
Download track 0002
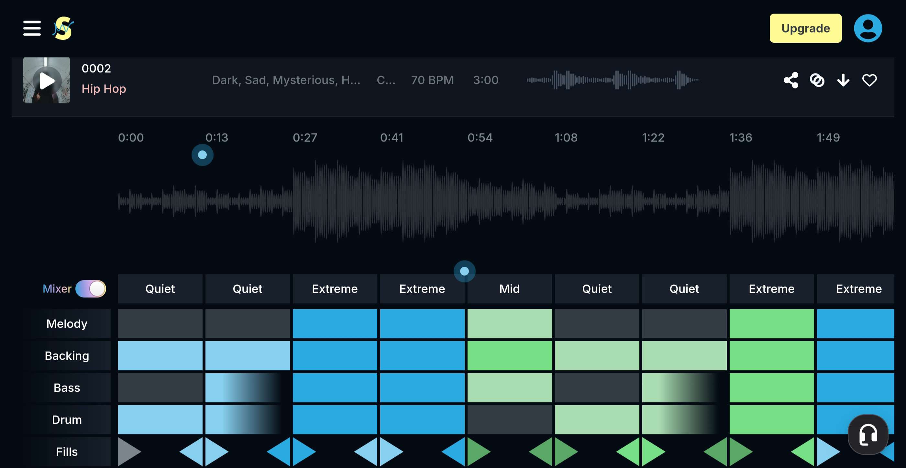click(843, 80)
